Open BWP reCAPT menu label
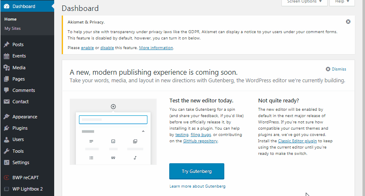The image size is (365, 196). pyautogui.click(x=26, y=178)
